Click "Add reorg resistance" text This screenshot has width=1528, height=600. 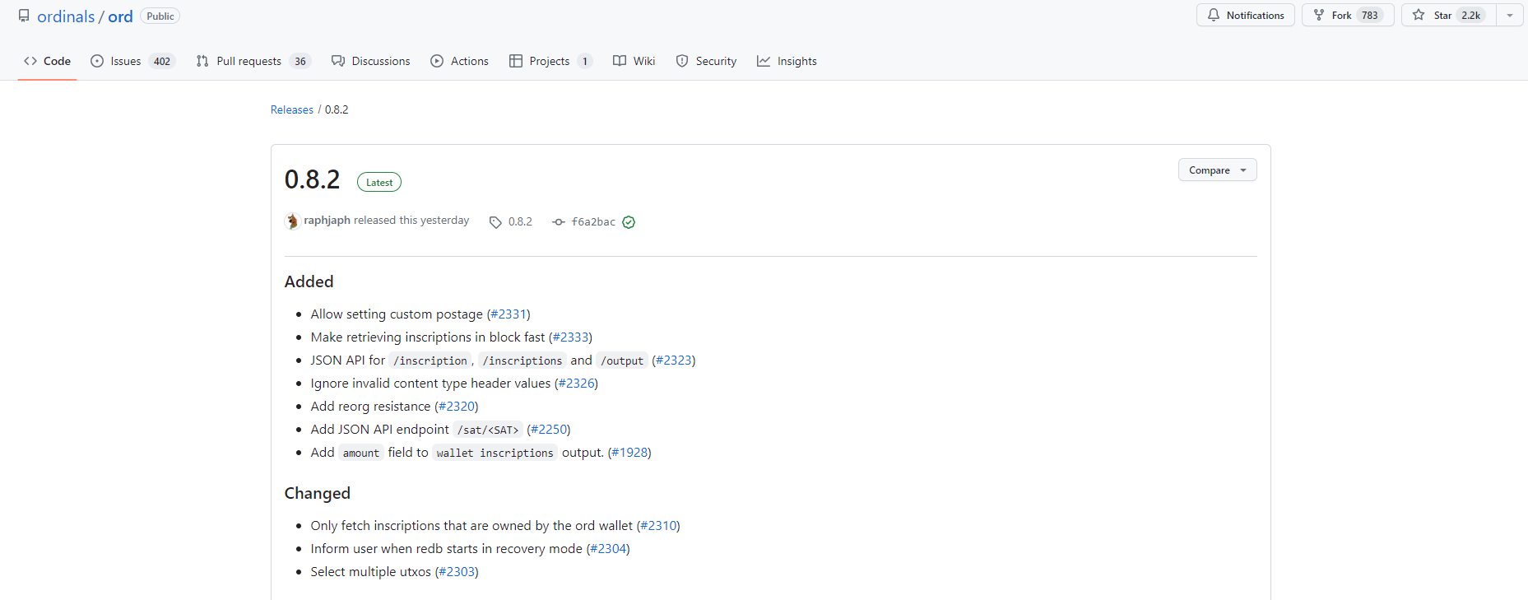[370, 407]
